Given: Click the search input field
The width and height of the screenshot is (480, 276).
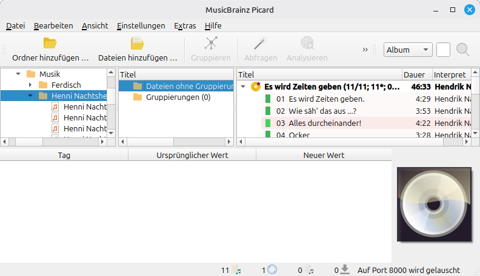Looking at the screenshot, I should (x=443, y=50).
